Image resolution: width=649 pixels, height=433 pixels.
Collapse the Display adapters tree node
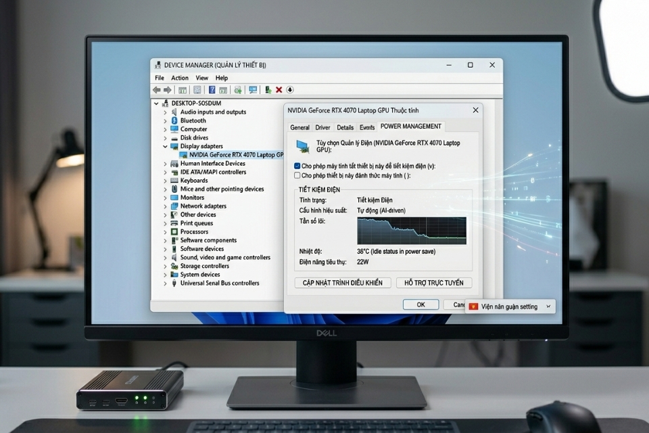pyautogui.click(x=165, y=146)
